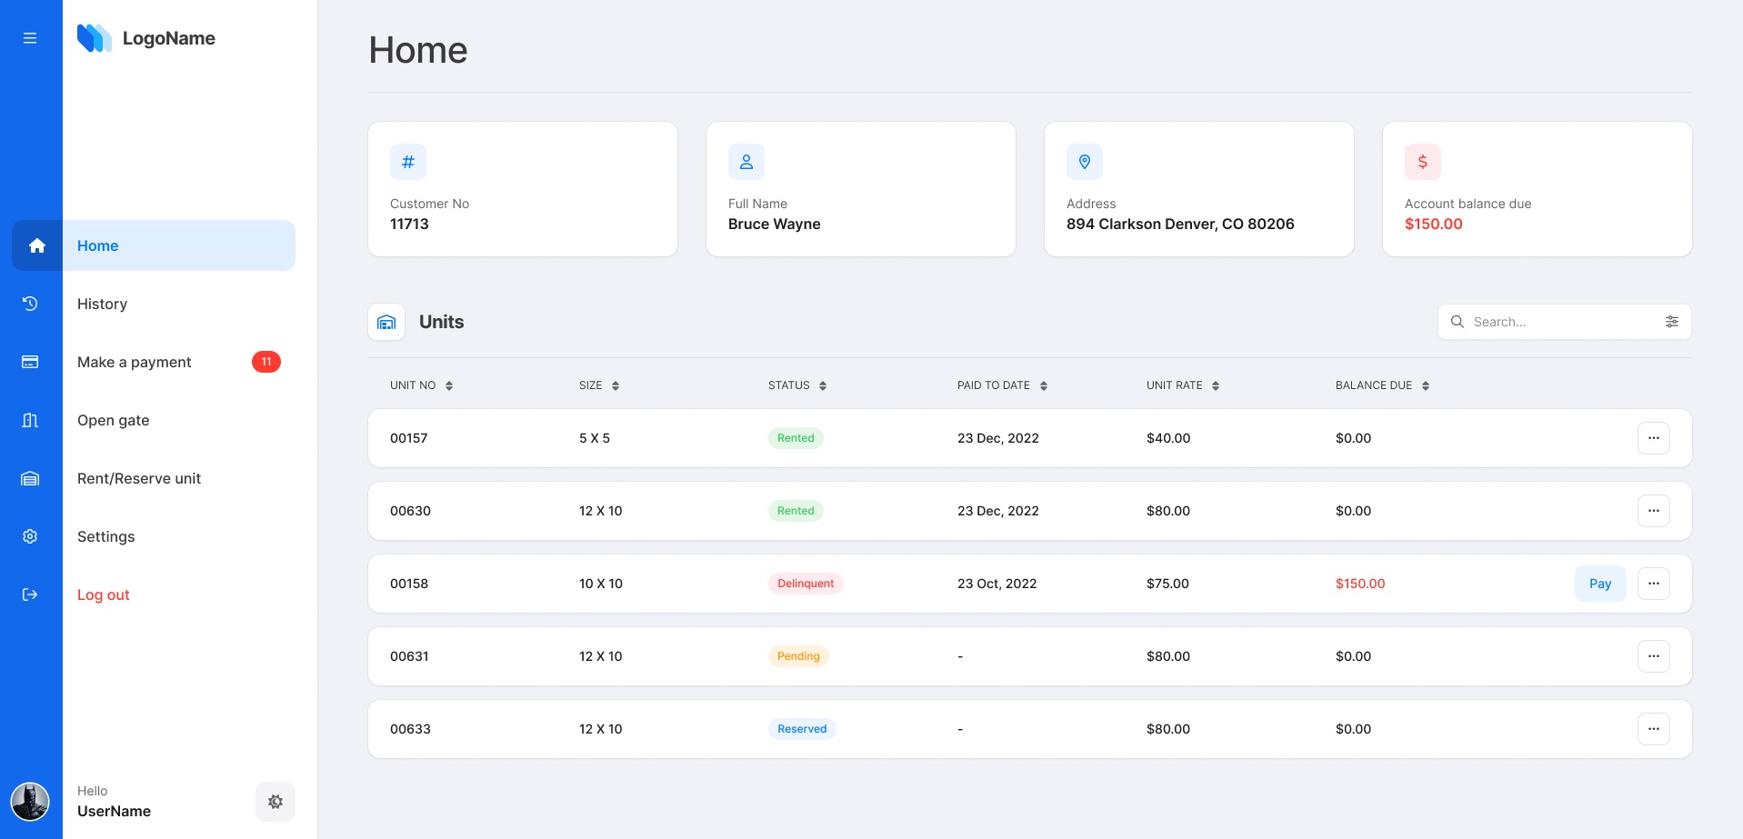Click the user avatar picture
The height and width of the screenshot is (839, 1743).
(30, 802)
